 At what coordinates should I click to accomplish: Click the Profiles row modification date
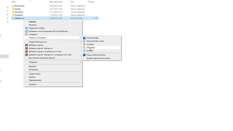[x=56, y=9]
